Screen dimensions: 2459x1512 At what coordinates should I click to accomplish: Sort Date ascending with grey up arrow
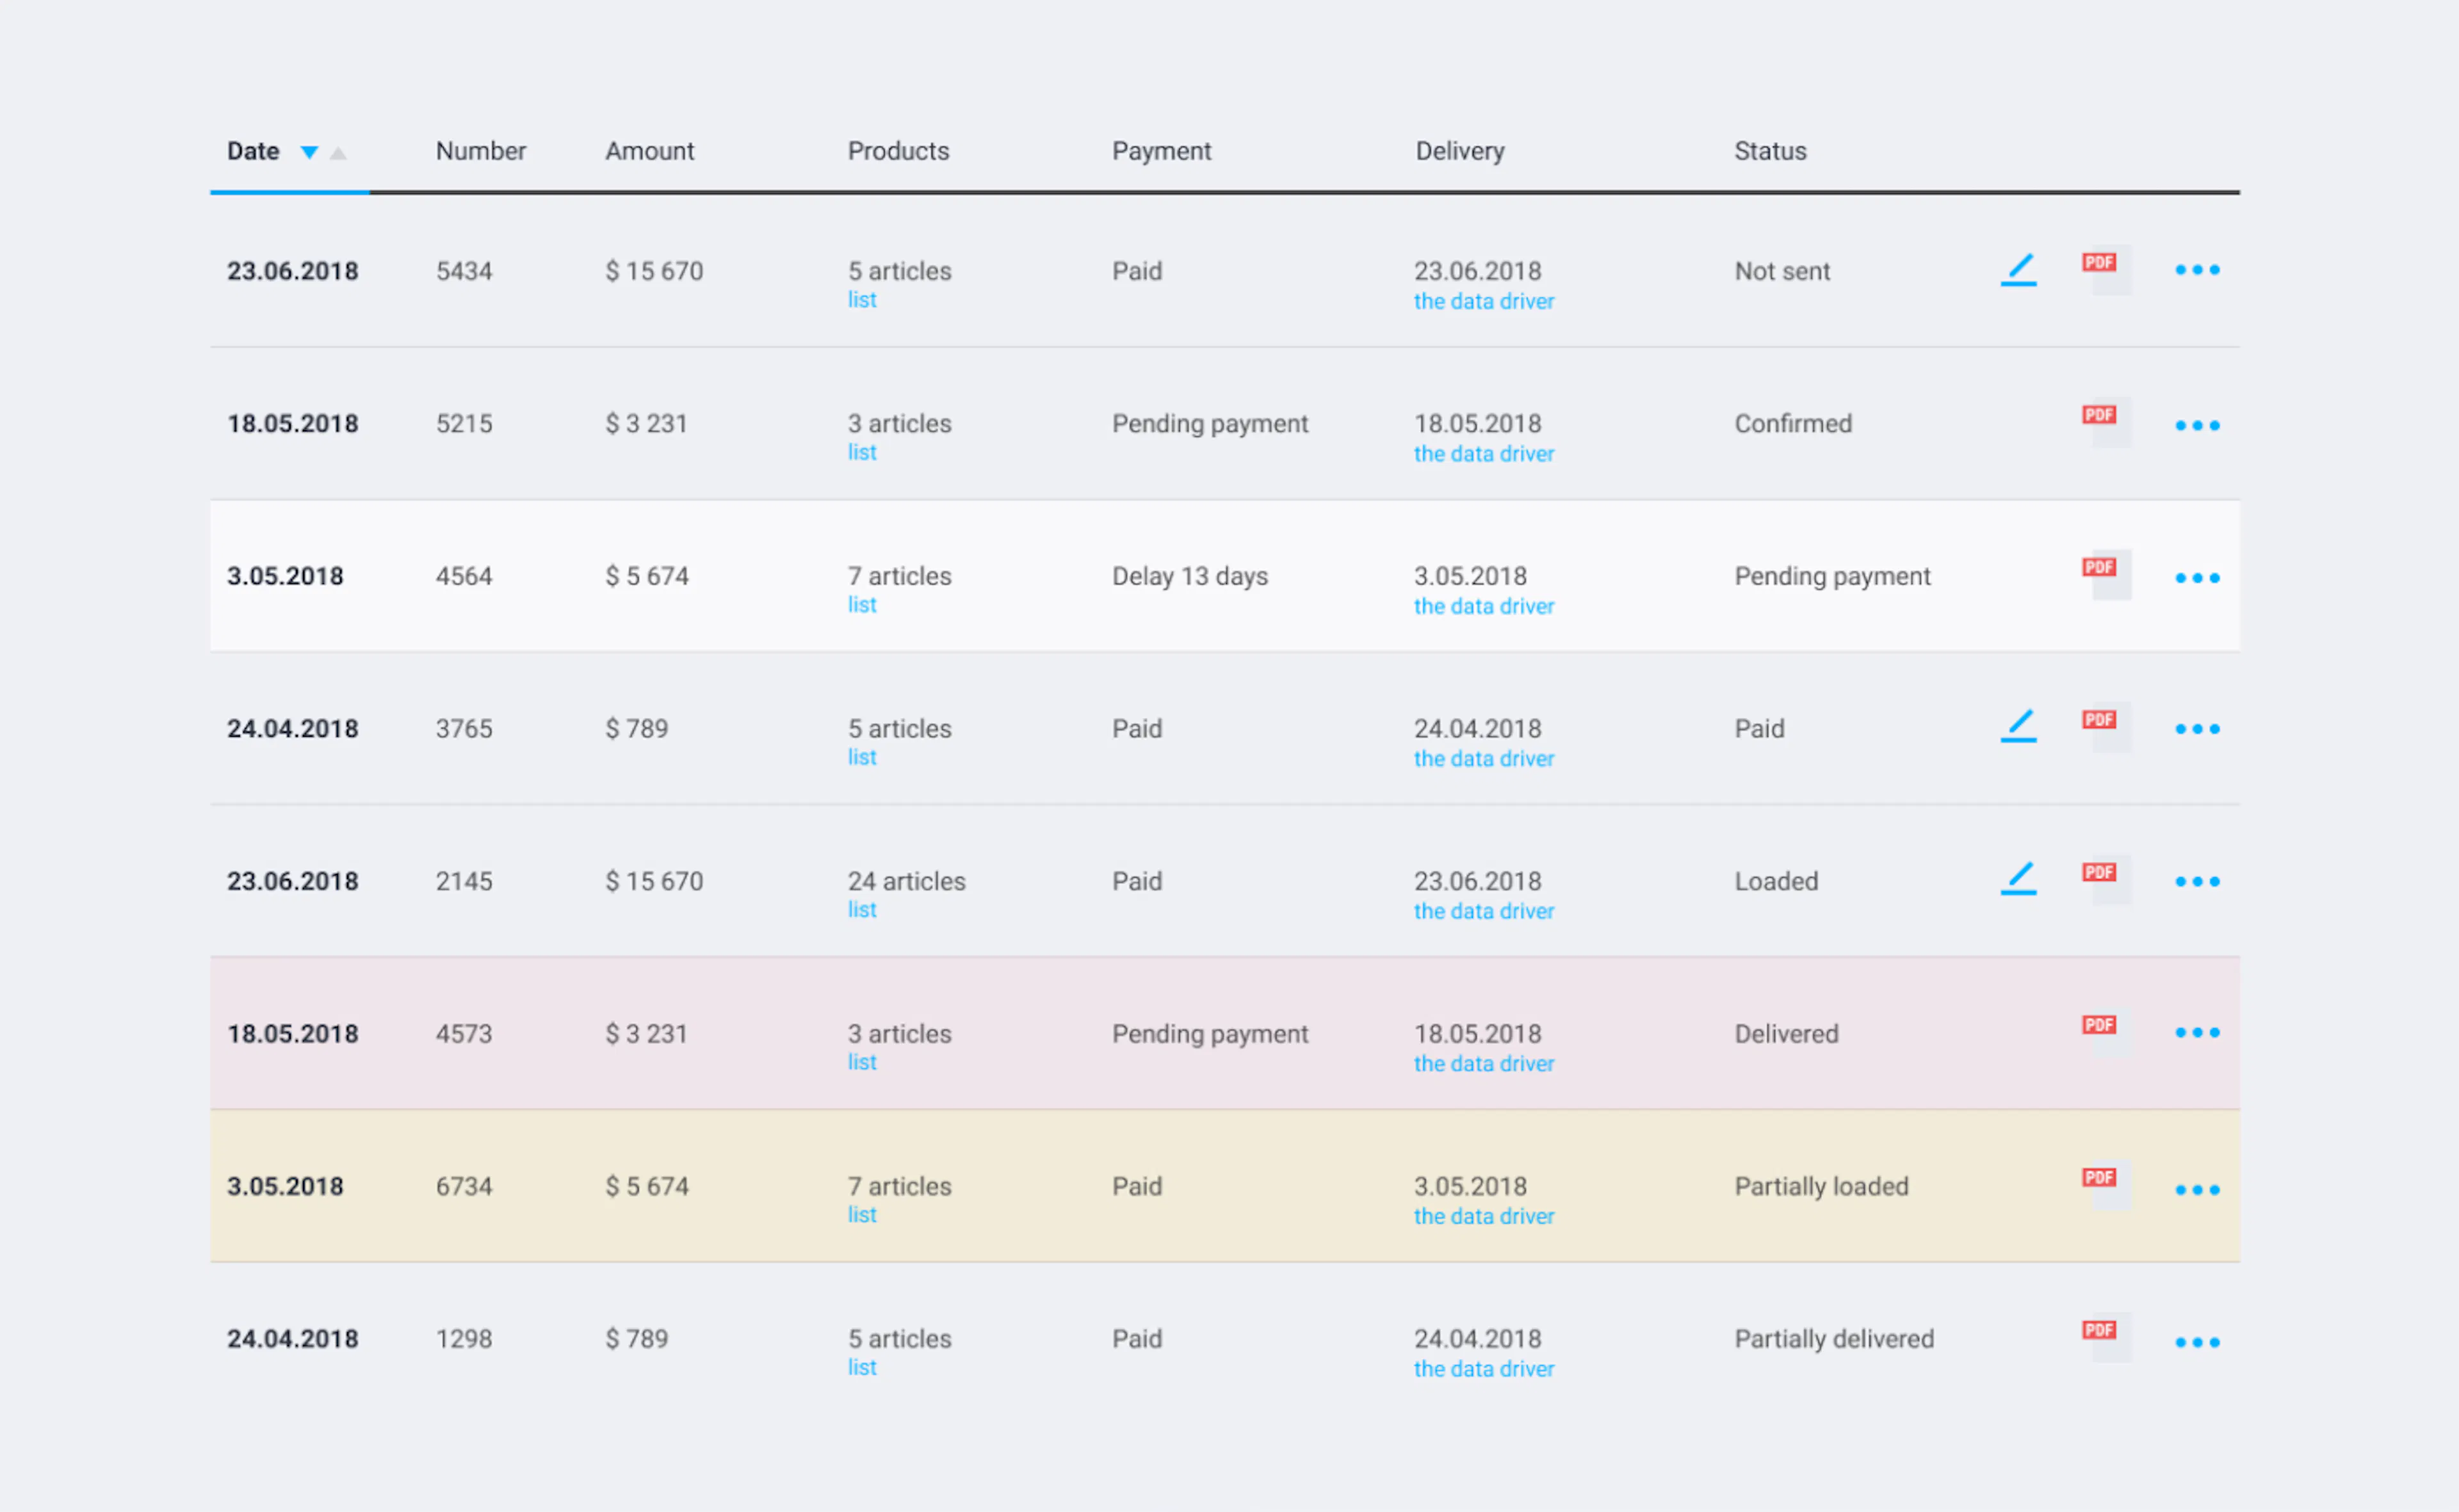coord(338,153)
